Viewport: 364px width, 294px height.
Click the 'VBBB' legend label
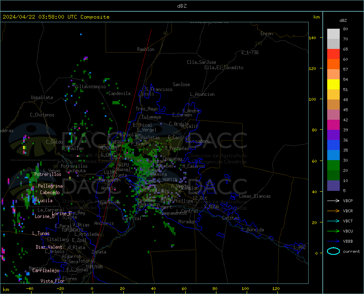[348, 241]
